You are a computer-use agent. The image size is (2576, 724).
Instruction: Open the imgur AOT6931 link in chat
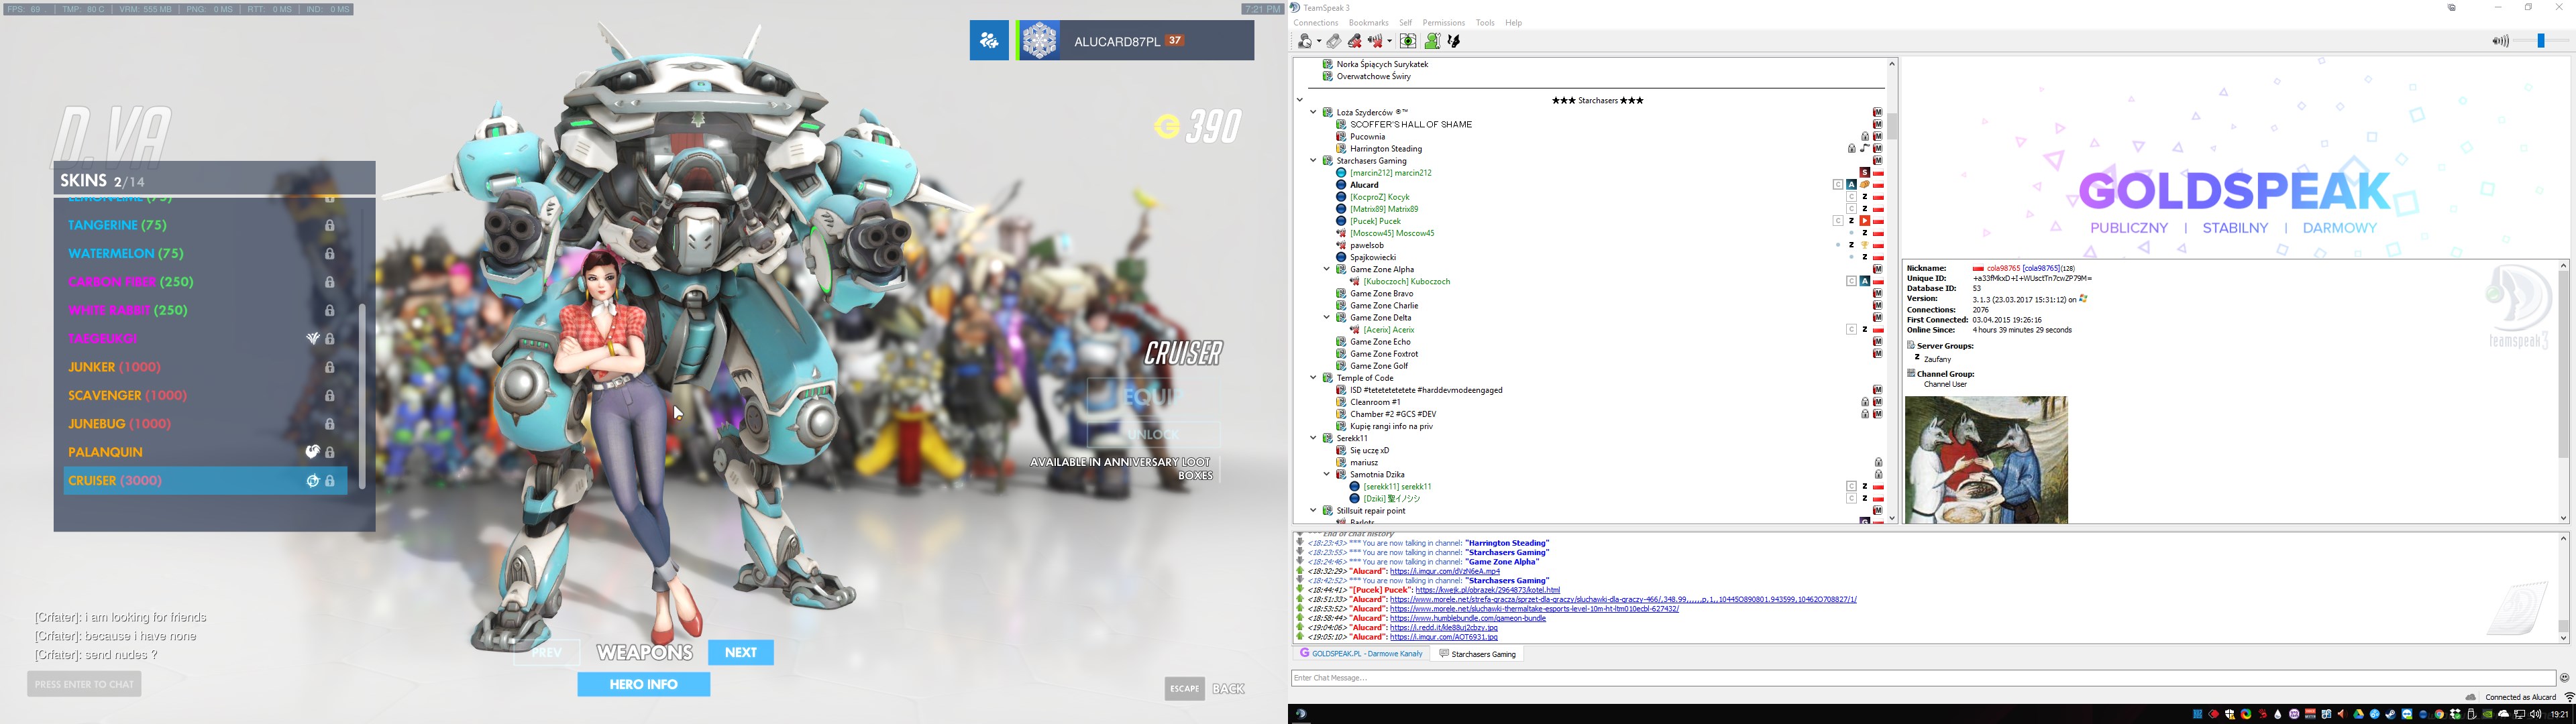tap(1443, 637)
